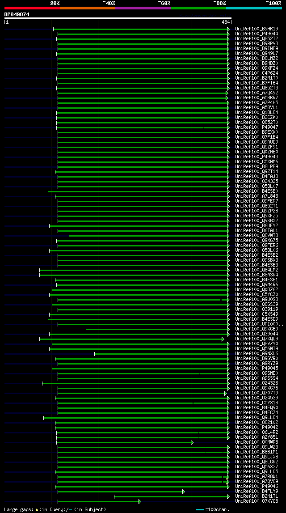The height and width of the screenshot is (513, 286).
Task: Click the cyan ~100% identity legend segment
Action: pos(254,8)
